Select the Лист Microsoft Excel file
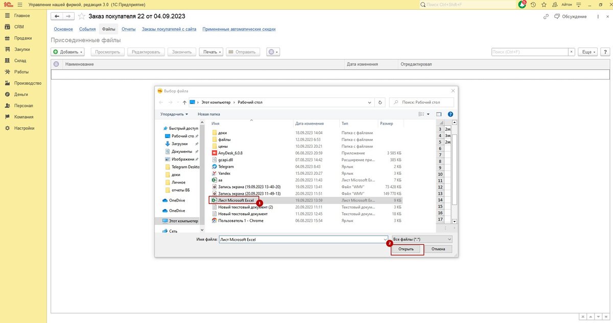 click(x=235, y=201)
